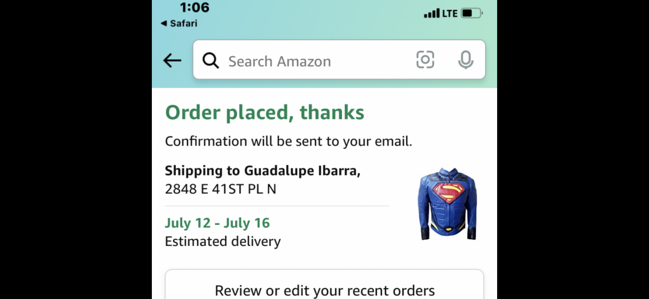Tap the back arrow beside search bar
Image resolution: width=649 pixels, height=299 pixels.
172,60
